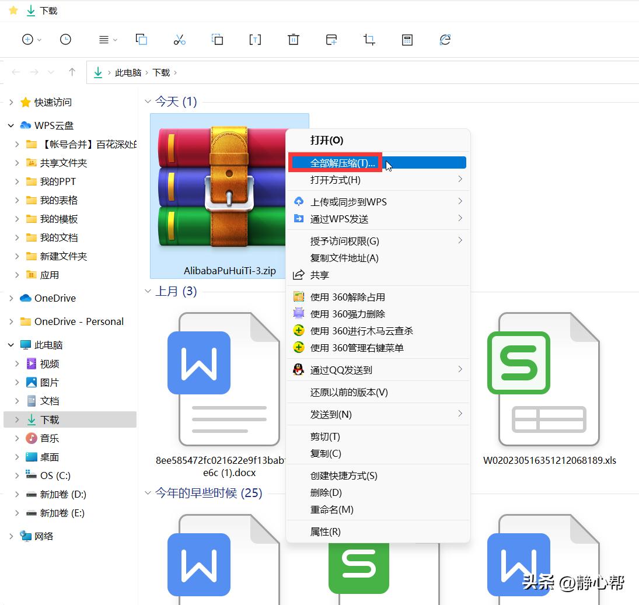Click the Back arrow navigation button
This screenshot has width=639, height=605.
point(16,72)
